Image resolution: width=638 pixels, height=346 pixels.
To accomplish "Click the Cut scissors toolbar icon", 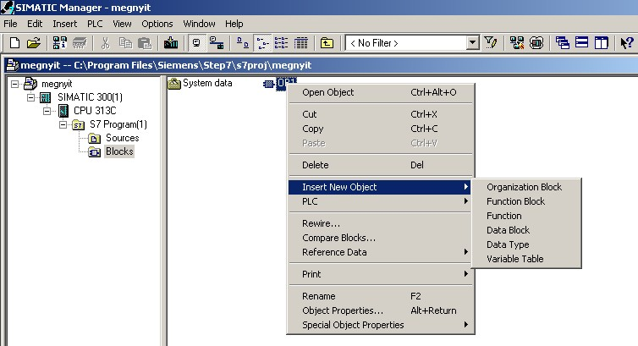I will (106, 42).
